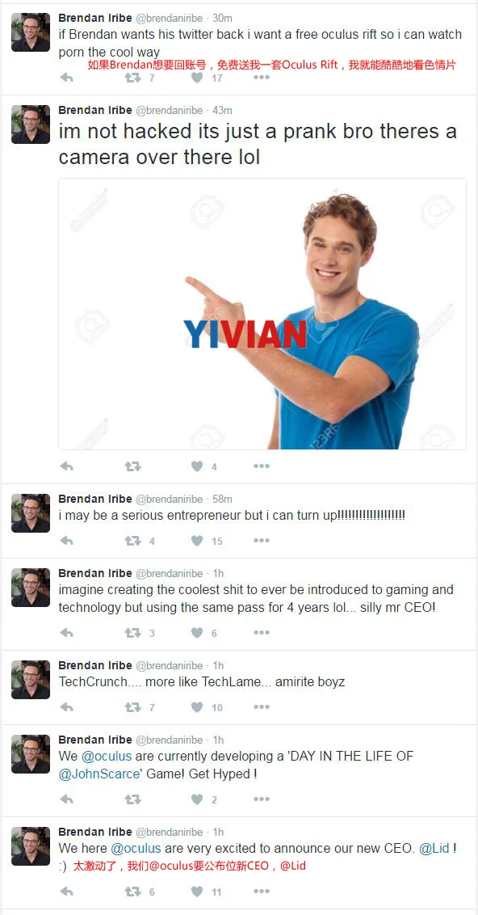Reply to the serious entrepreneur tweet

(x=66, y=541)
